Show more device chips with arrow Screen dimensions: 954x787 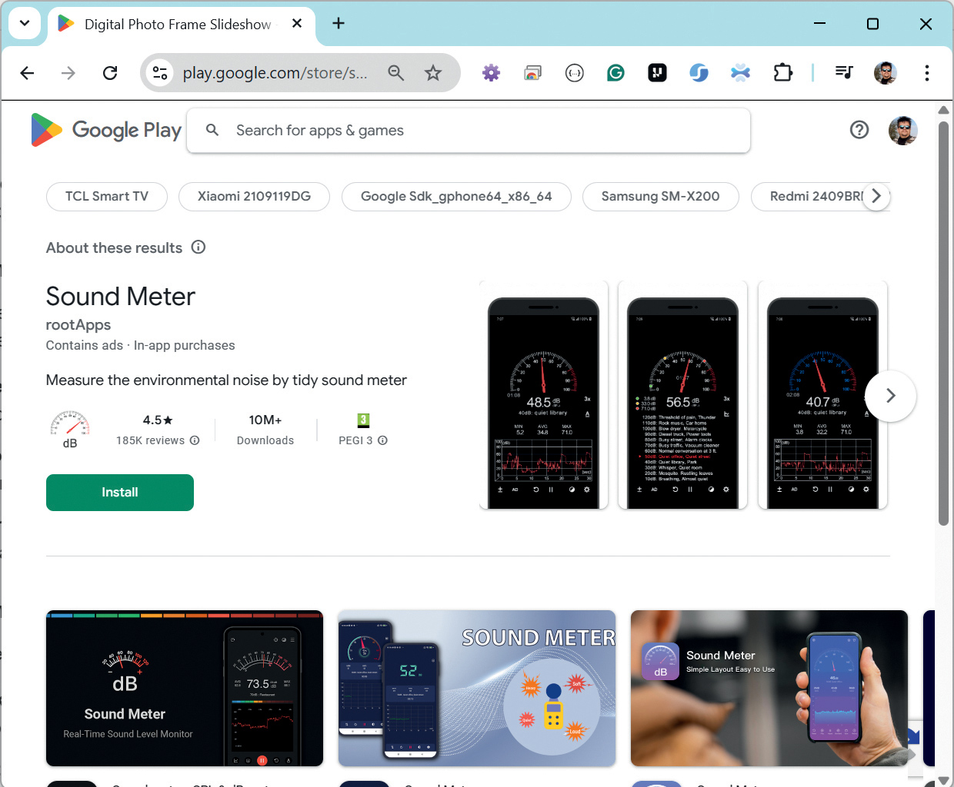click(x=876, y=196)
